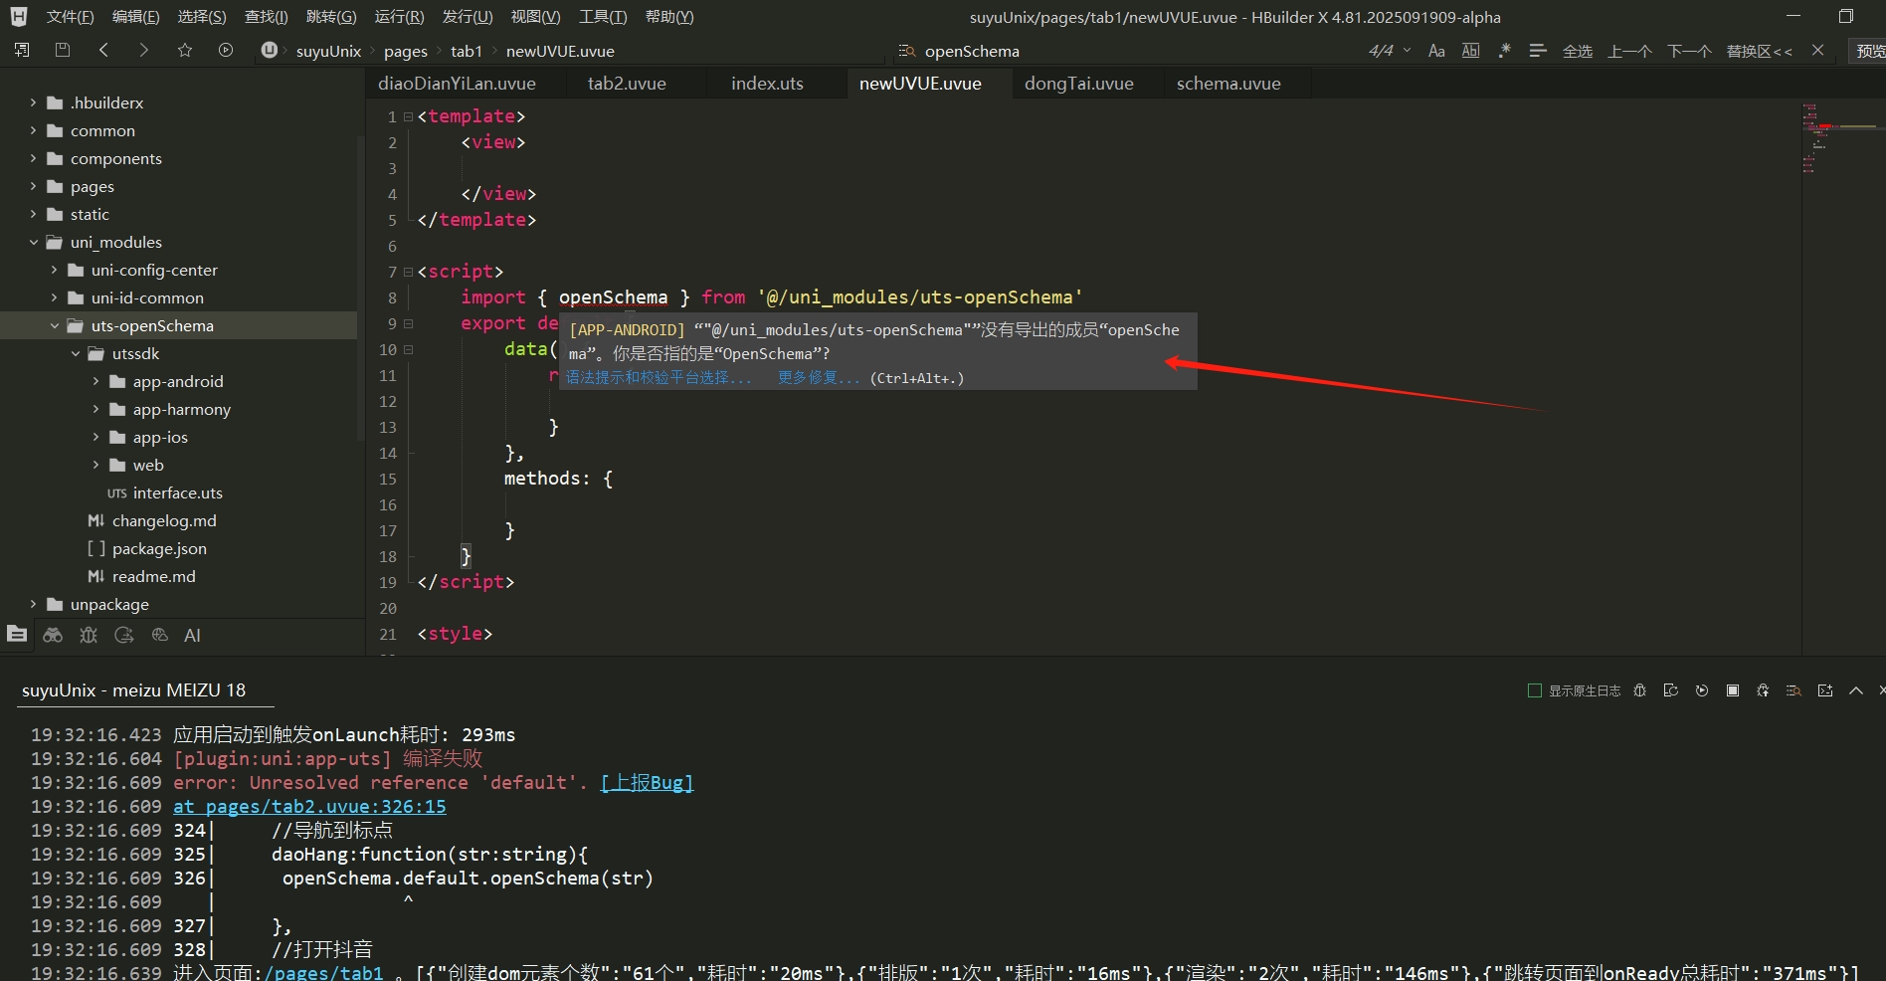1886x981 pixels.
Task: Expand the pages folder in project tree
Action: 33,186
